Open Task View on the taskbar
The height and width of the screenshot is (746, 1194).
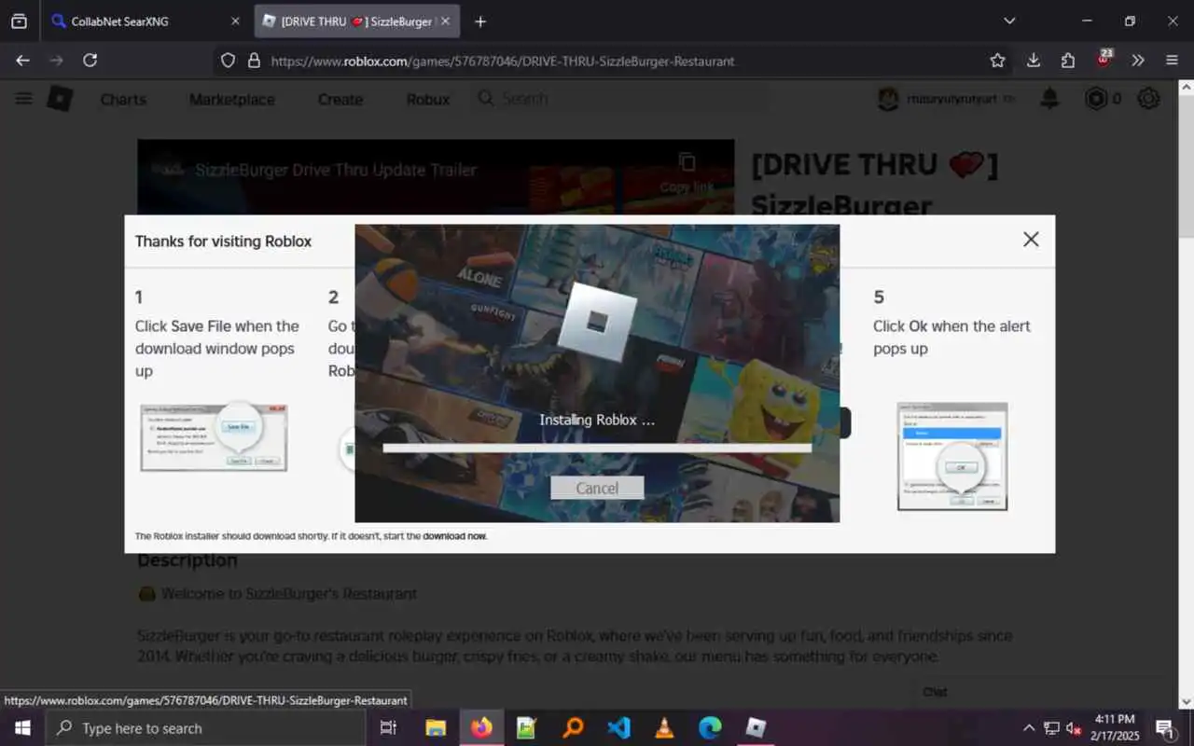(x=389, y=728)
